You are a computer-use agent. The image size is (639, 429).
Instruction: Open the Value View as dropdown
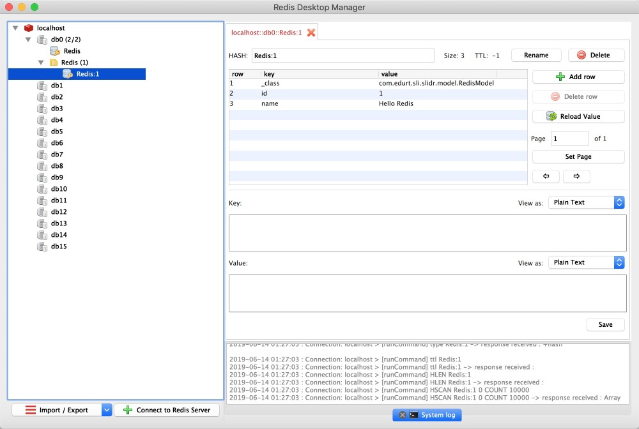(587, 262)
